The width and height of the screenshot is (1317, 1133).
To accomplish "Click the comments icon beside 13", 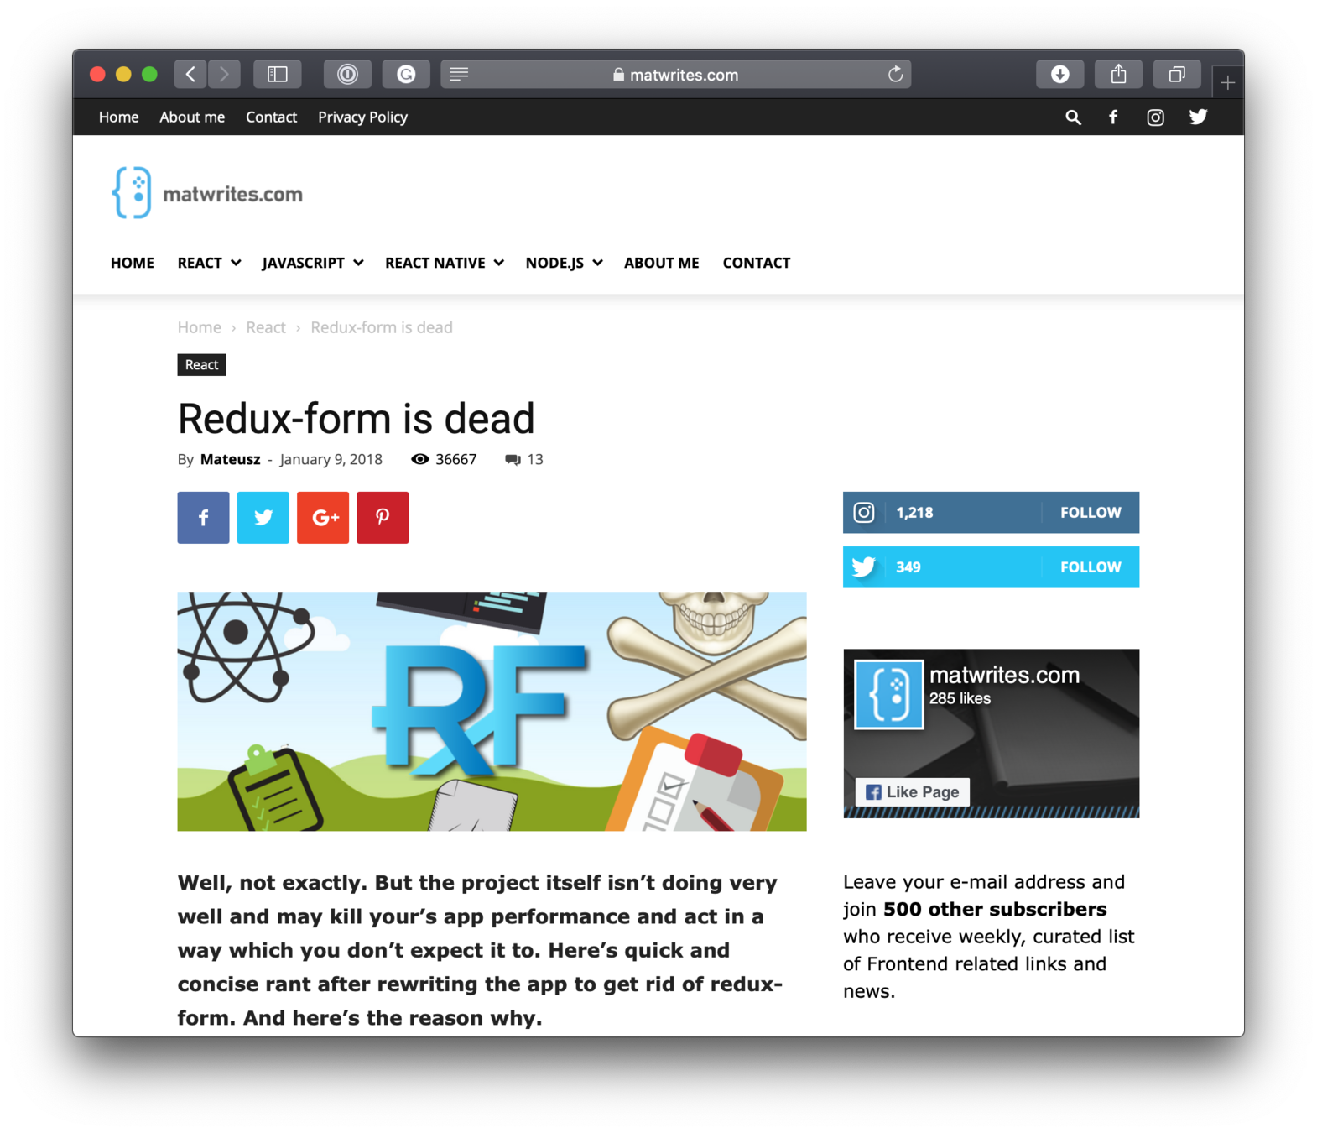I will click(x=513, y=460).
